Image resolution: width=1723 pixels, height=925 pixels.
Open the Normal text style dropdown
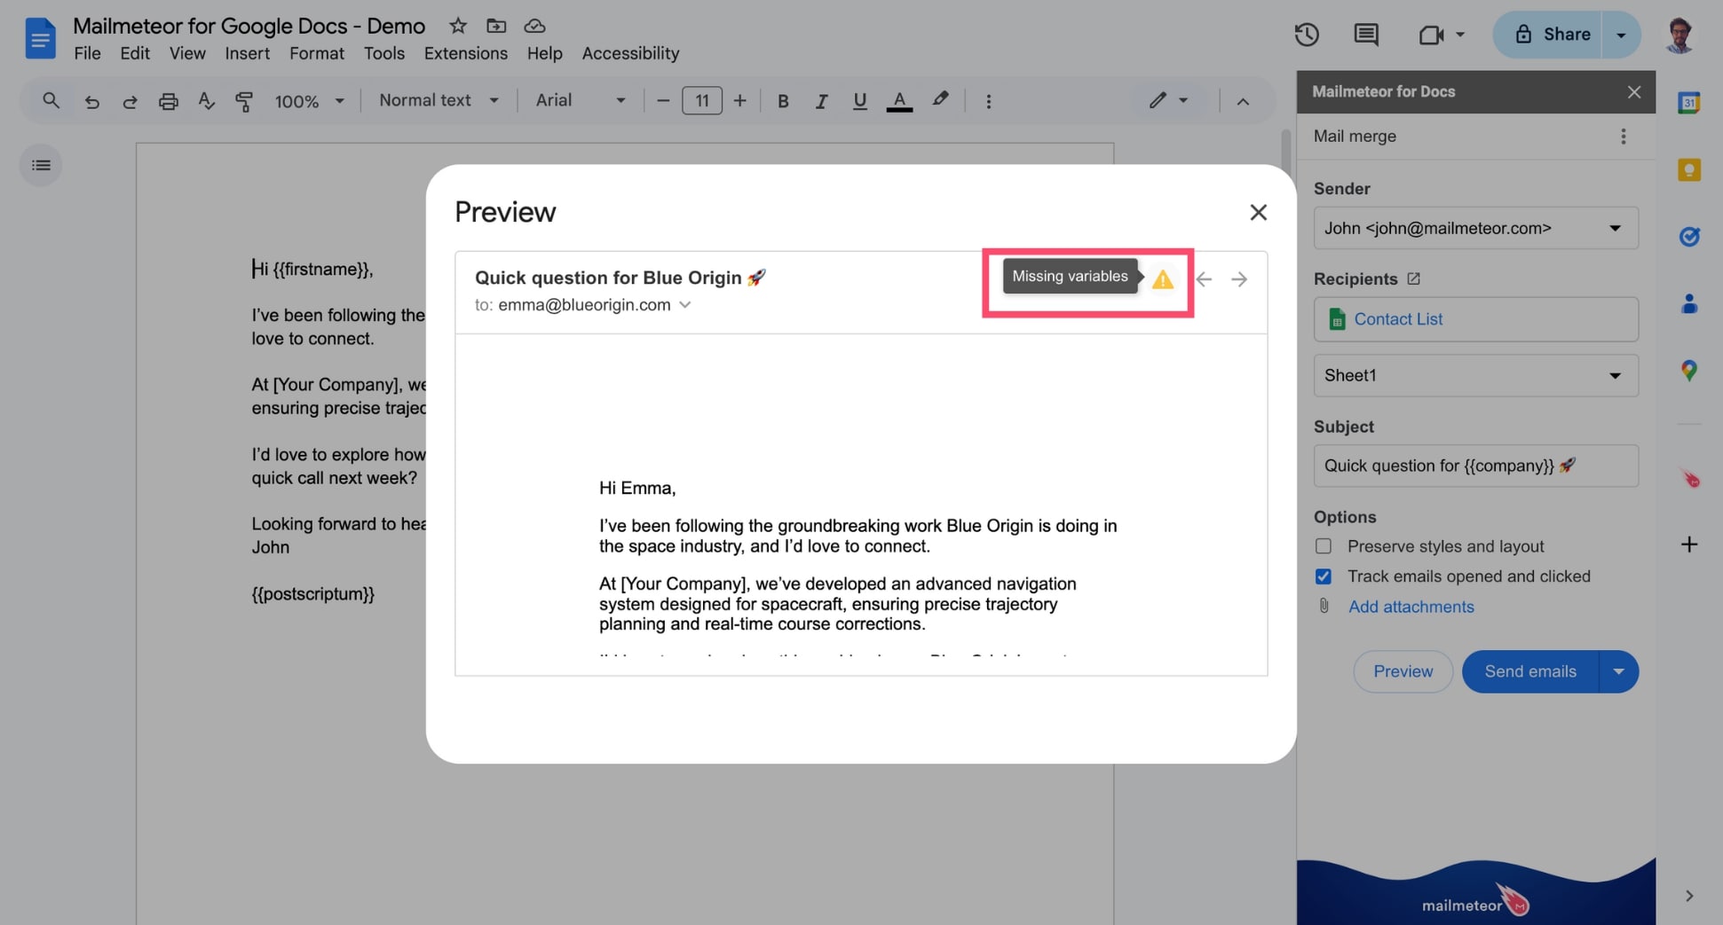pos(439,100)
